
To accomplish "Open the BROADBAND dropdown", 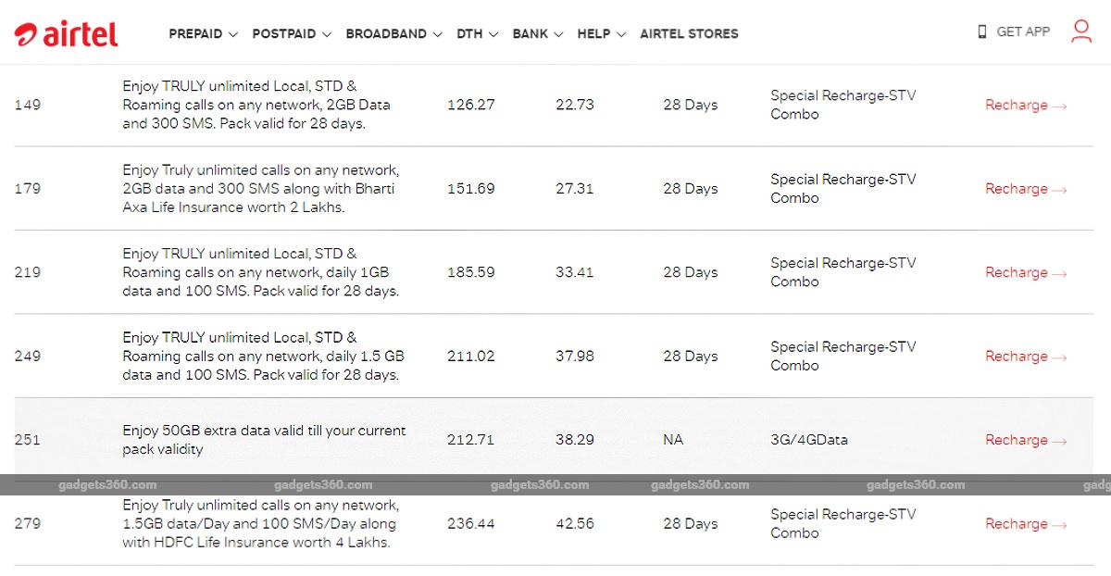I will coord(393,33).
